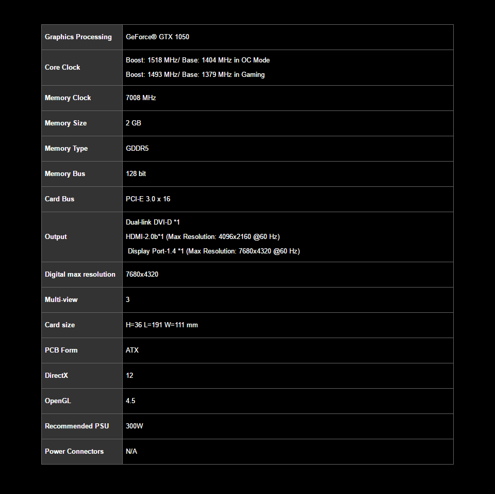Select the 'H=36 L=191 W=111 mm' value
The width and height of the screenshot is (495, 494).
click(161, 325)
